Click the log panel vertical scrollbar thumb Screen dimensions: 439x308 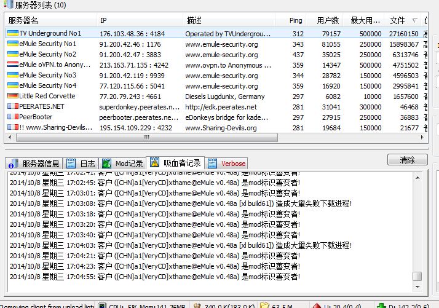point(417,276)
